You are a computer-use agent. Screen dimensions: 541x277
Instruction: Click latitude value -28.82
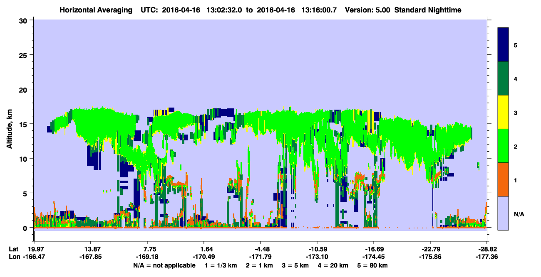click(487, 249)
